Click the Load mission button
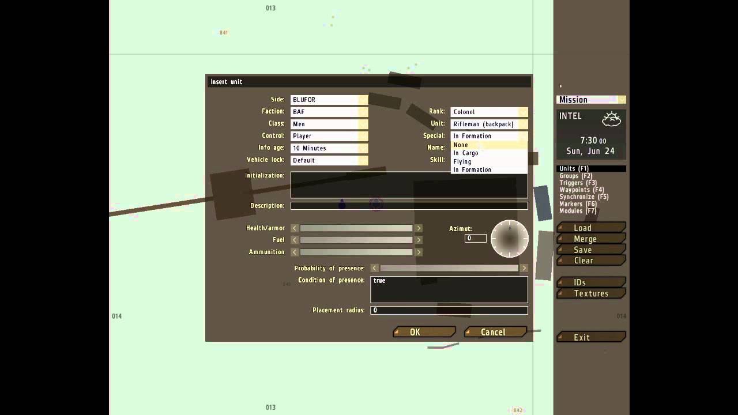This screenshot has height=415, width=738. (x=591, y=228)
